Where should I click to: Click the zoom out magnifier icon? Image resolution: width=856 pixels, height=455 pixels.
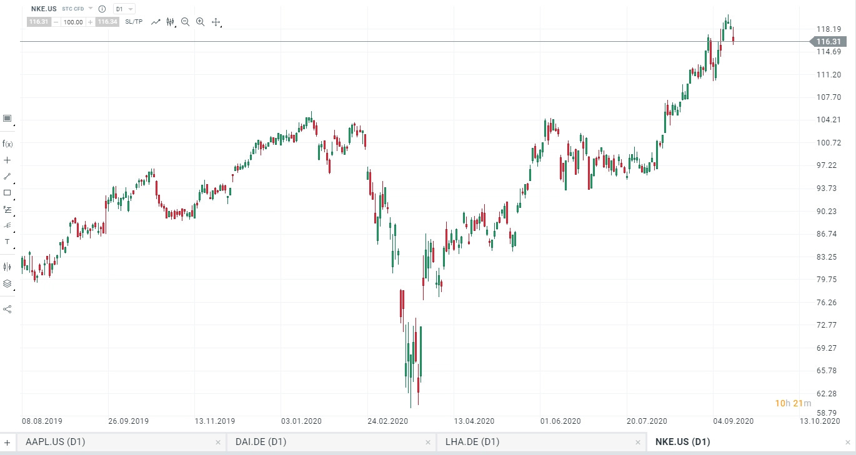pyautogui.click(x=185, y=22)
